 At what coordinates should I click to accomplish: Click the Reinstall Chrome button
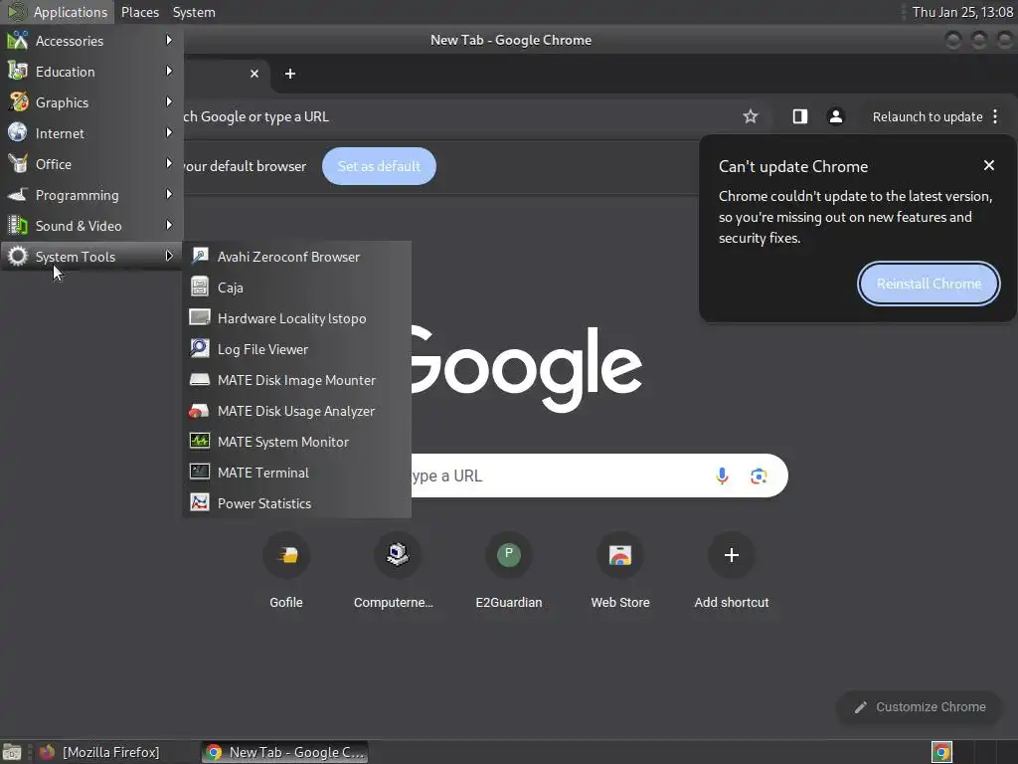929,284
